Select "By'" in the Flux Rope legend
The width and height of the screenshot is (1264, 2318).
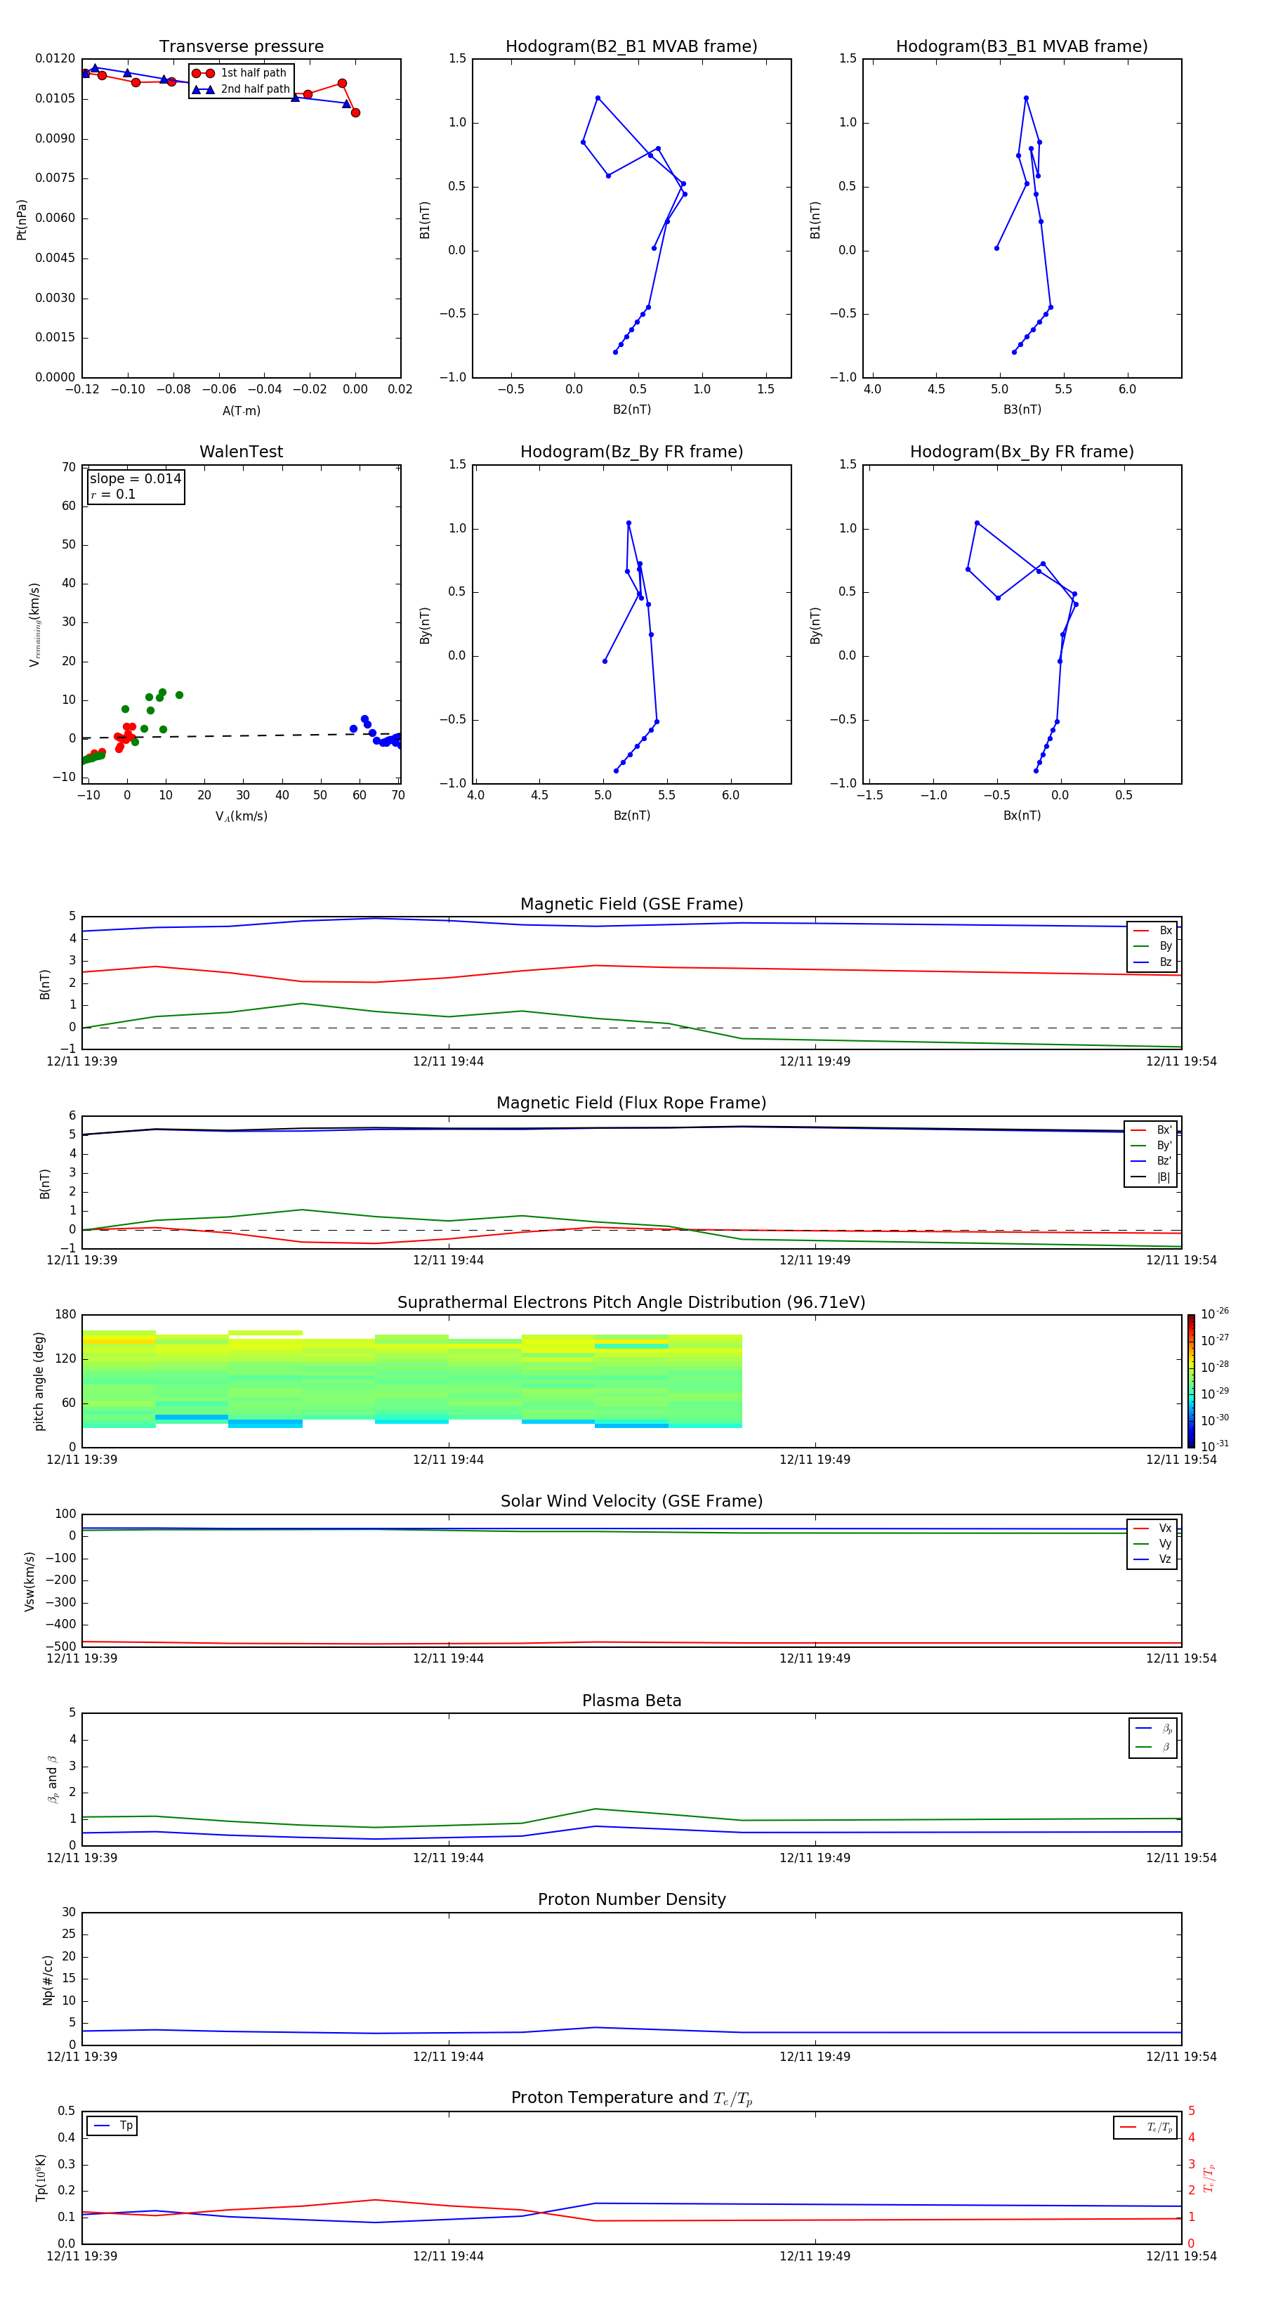point(1152,1146)
